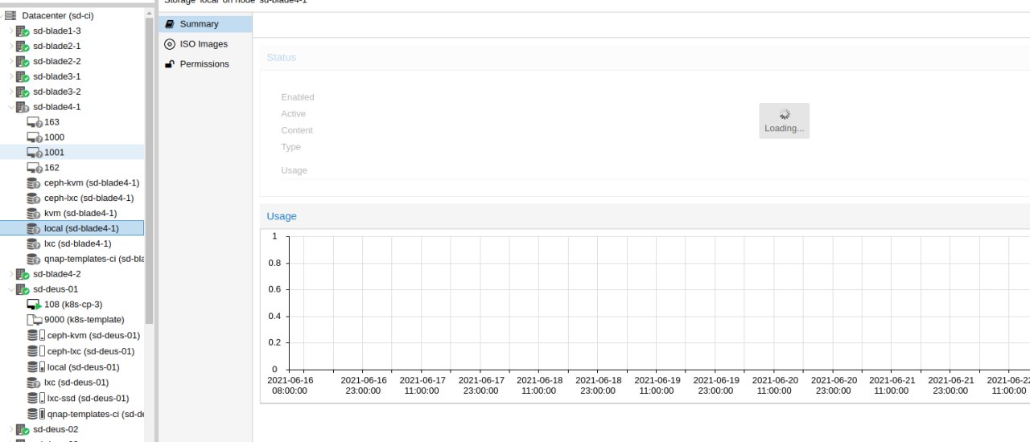1030x442 pixels.
Task: Click the sd-blade4-1 node icon
Action: [x=23, y=107]
